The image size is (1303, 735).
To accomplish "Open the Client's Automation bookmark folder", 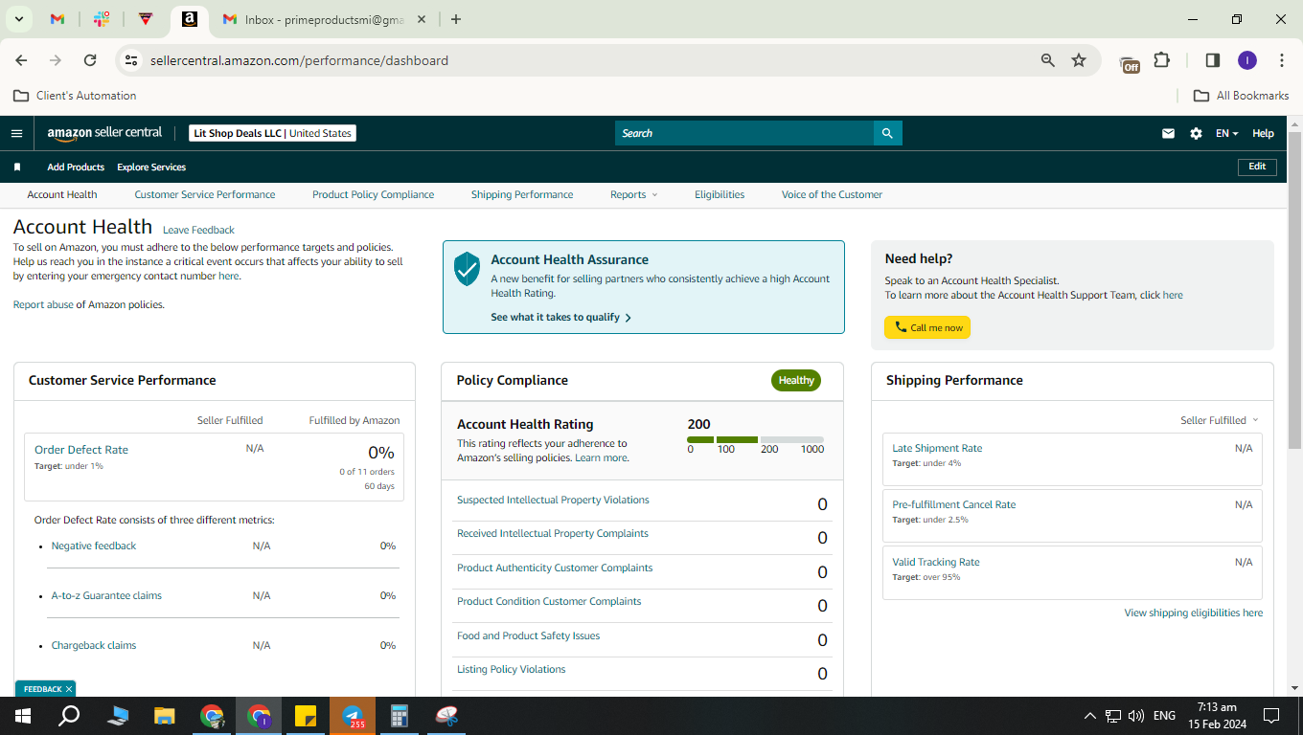I will click(x=75, y=96).
